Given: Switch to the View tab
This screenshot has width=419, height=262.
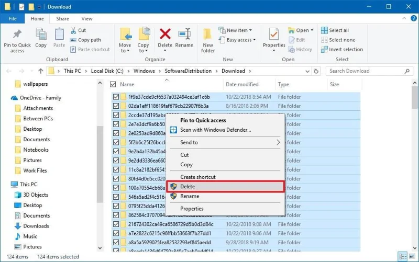Looking at the screenshot, I should click(87, 18).
